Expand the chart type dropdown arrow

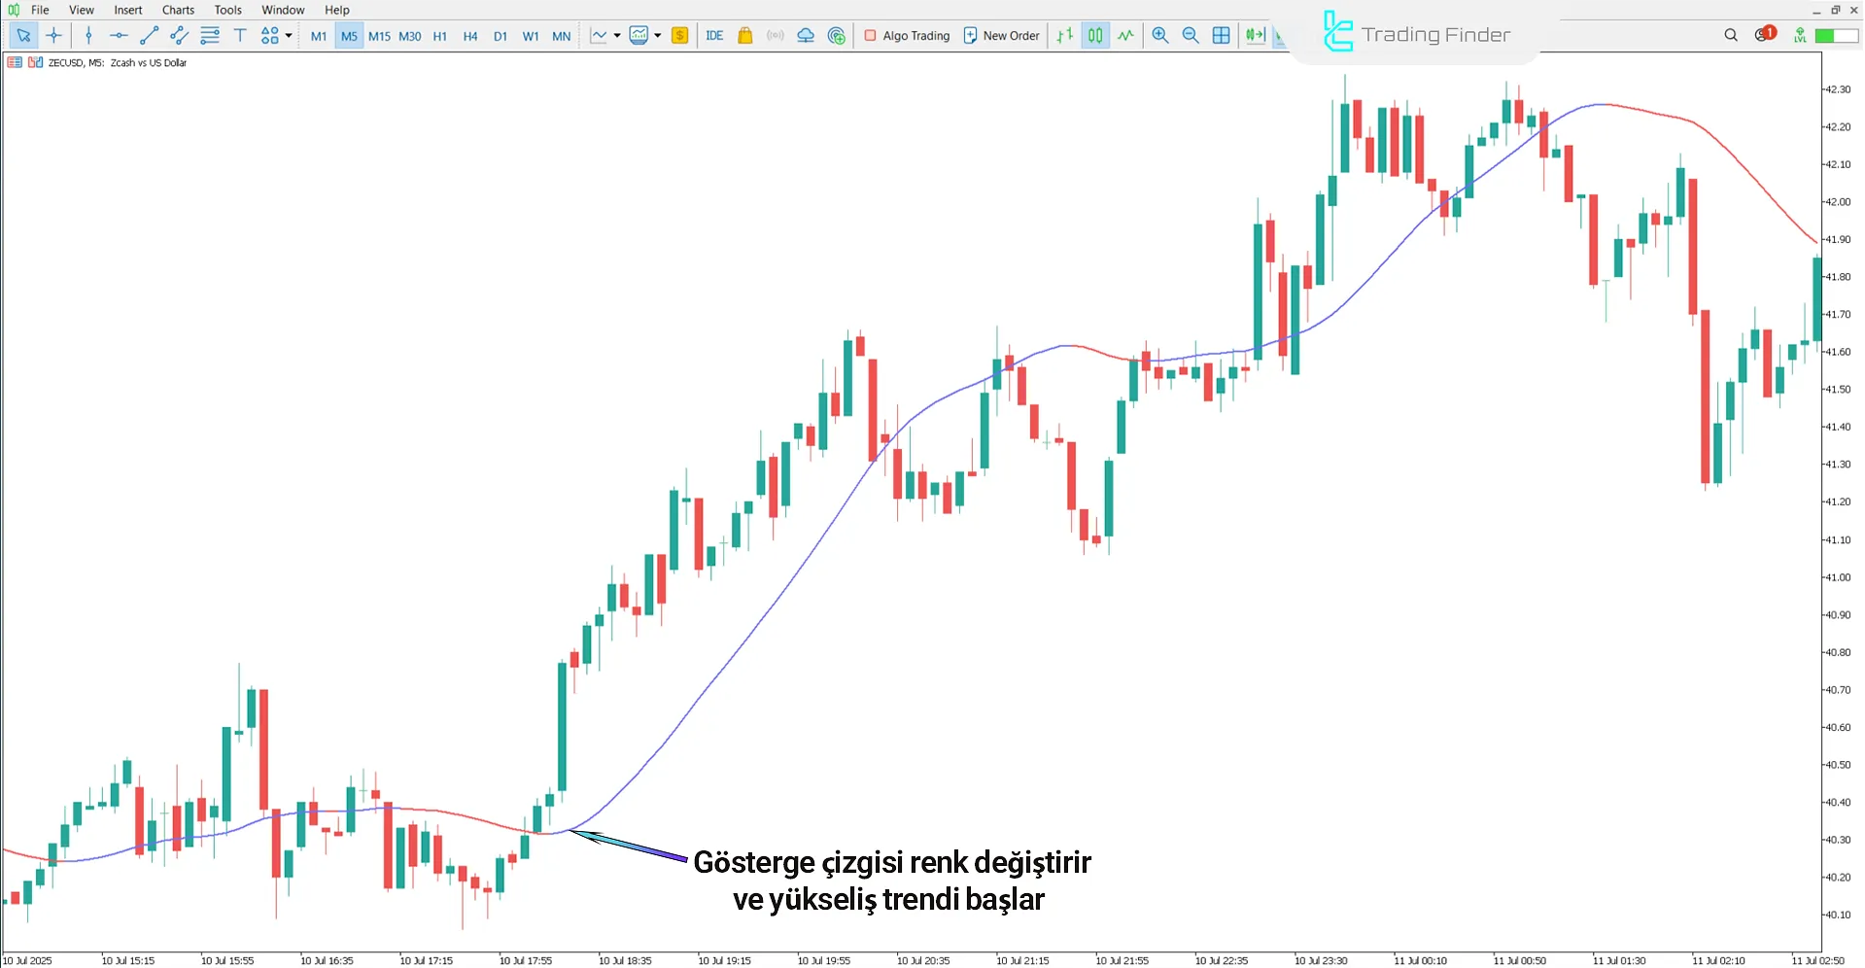click(x=617, y=36)
